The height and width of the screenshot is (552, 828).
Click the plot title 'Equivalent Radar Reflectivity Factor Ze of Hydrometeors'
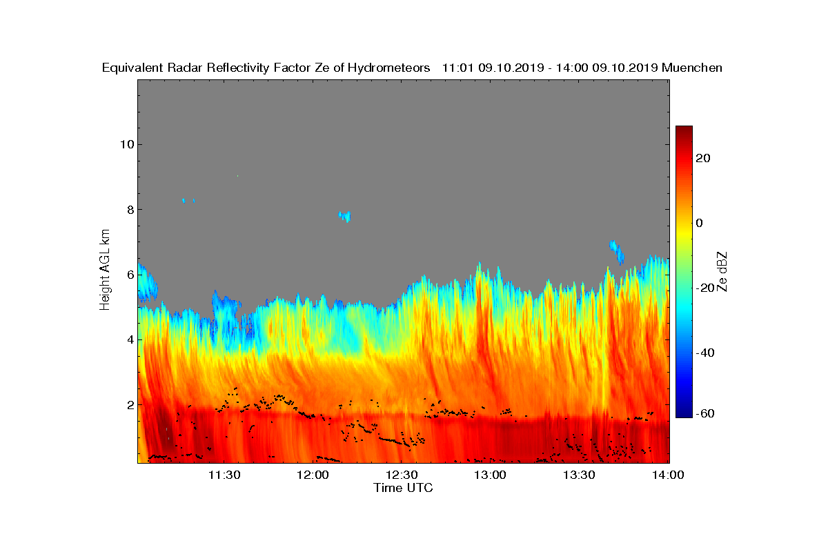pos(266,68)
